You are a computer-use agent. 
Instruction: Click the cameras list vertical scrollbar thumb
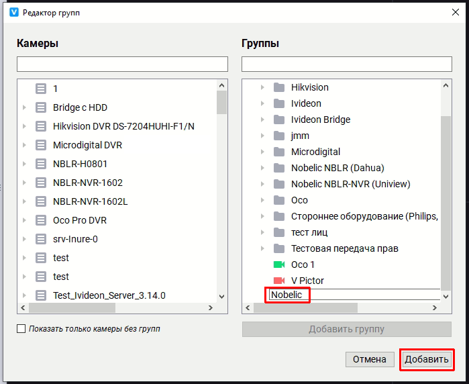[x=221, y=102]
